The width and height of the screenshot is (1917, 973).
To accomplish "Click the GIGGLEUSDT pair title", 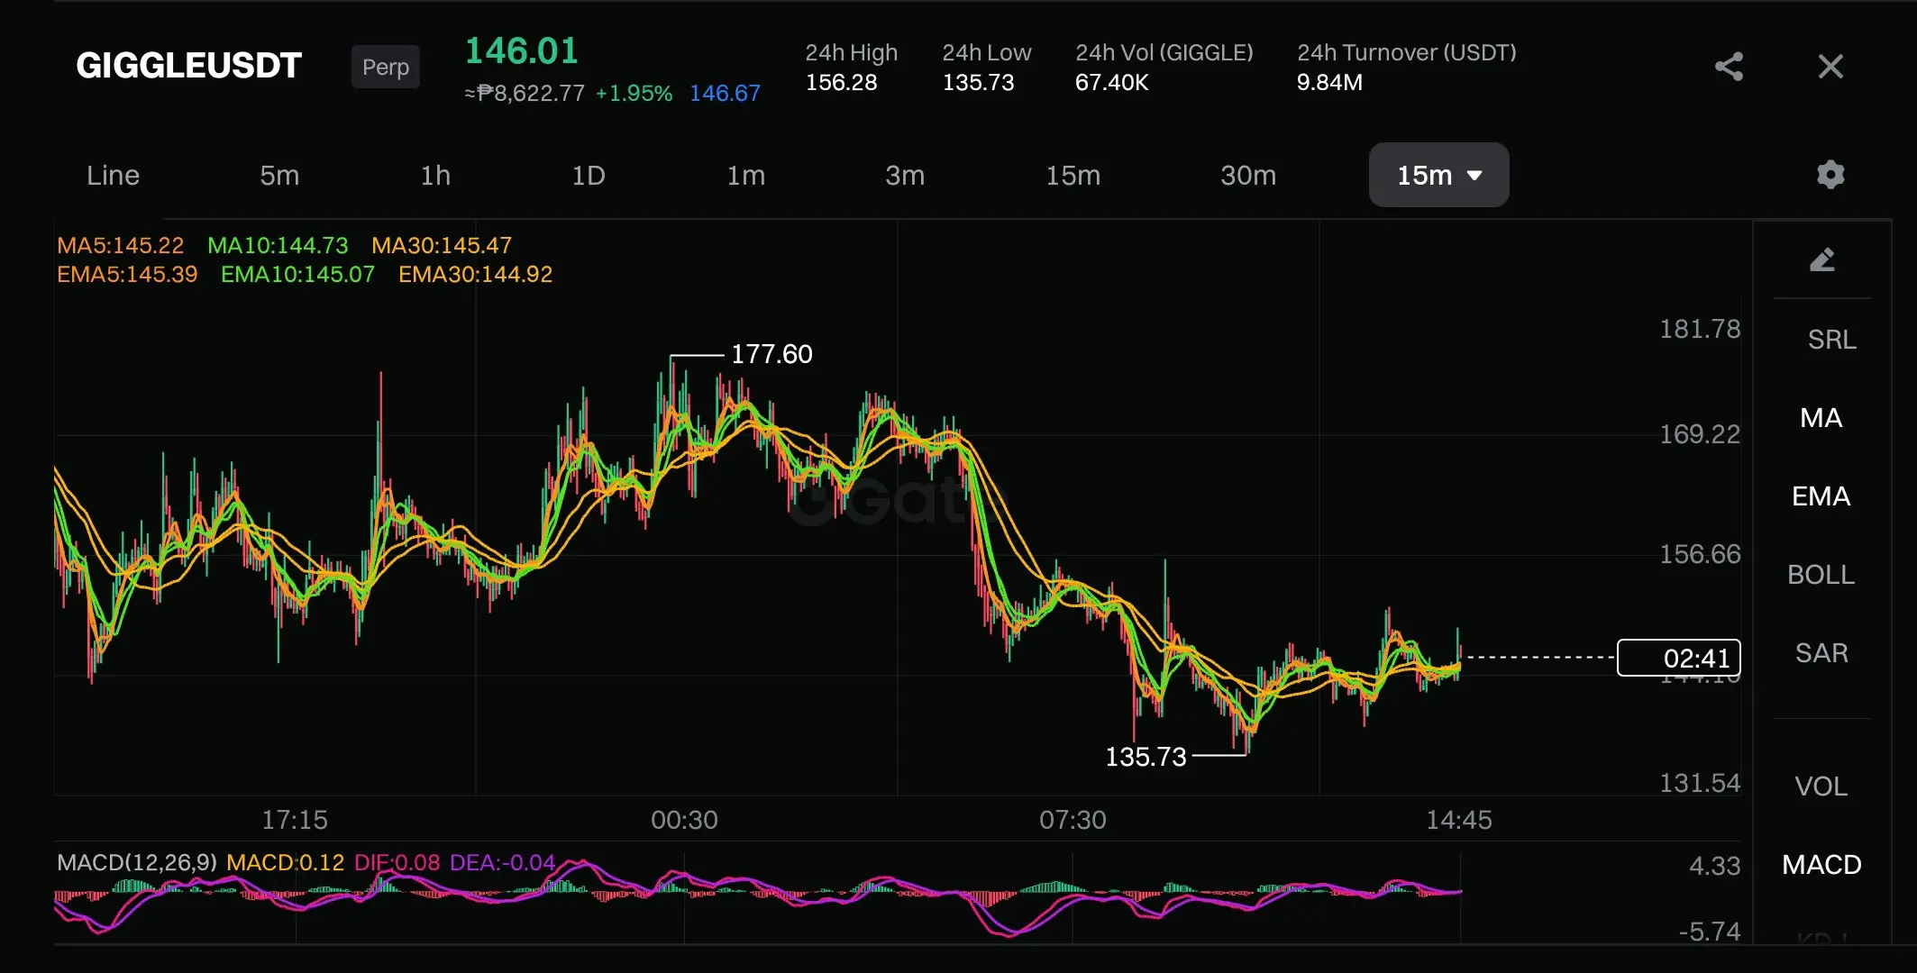I will (x=188, y=65).
